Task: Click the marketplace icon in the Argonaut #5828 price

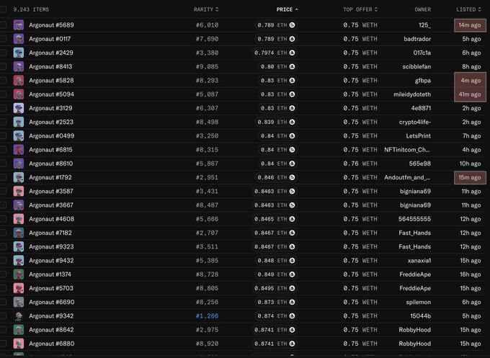Action: tap(292, 80)
